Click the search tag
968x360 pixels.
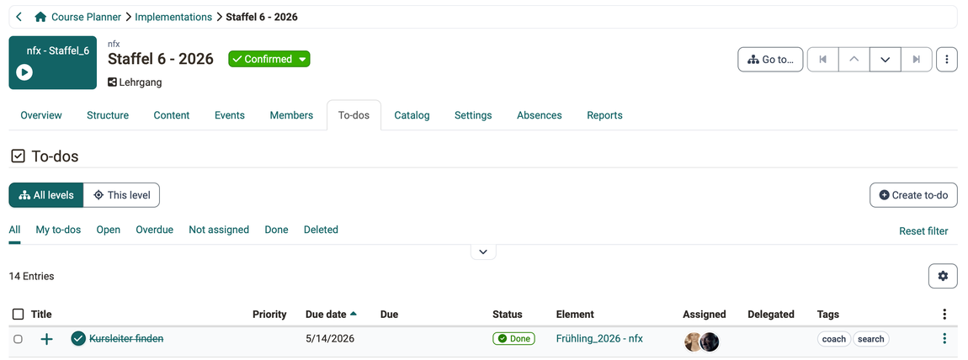[x=871, y=339]
